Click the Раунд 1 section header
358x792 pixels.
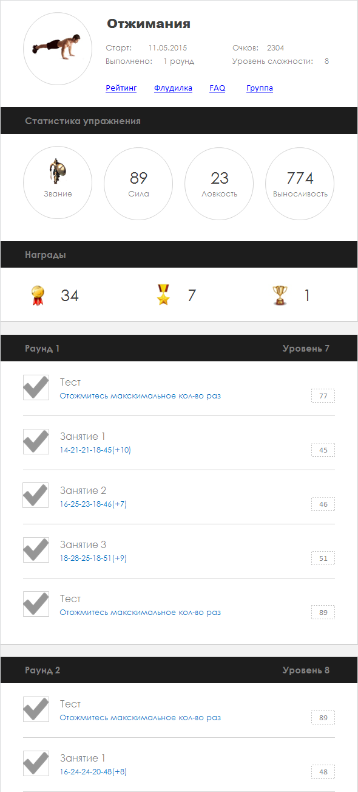179,349
